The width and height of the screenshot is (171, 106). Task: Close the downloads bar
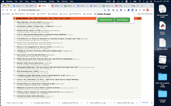click(x=152, y=103)
